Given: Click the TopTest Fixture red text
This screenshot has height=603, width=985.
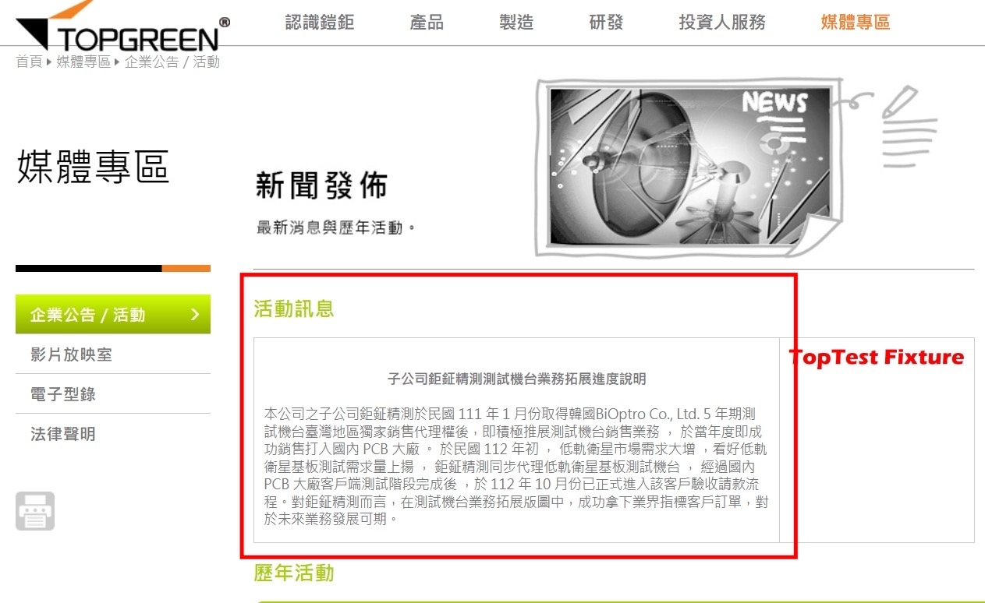Looking at the screenshot, I should (877, 358).
